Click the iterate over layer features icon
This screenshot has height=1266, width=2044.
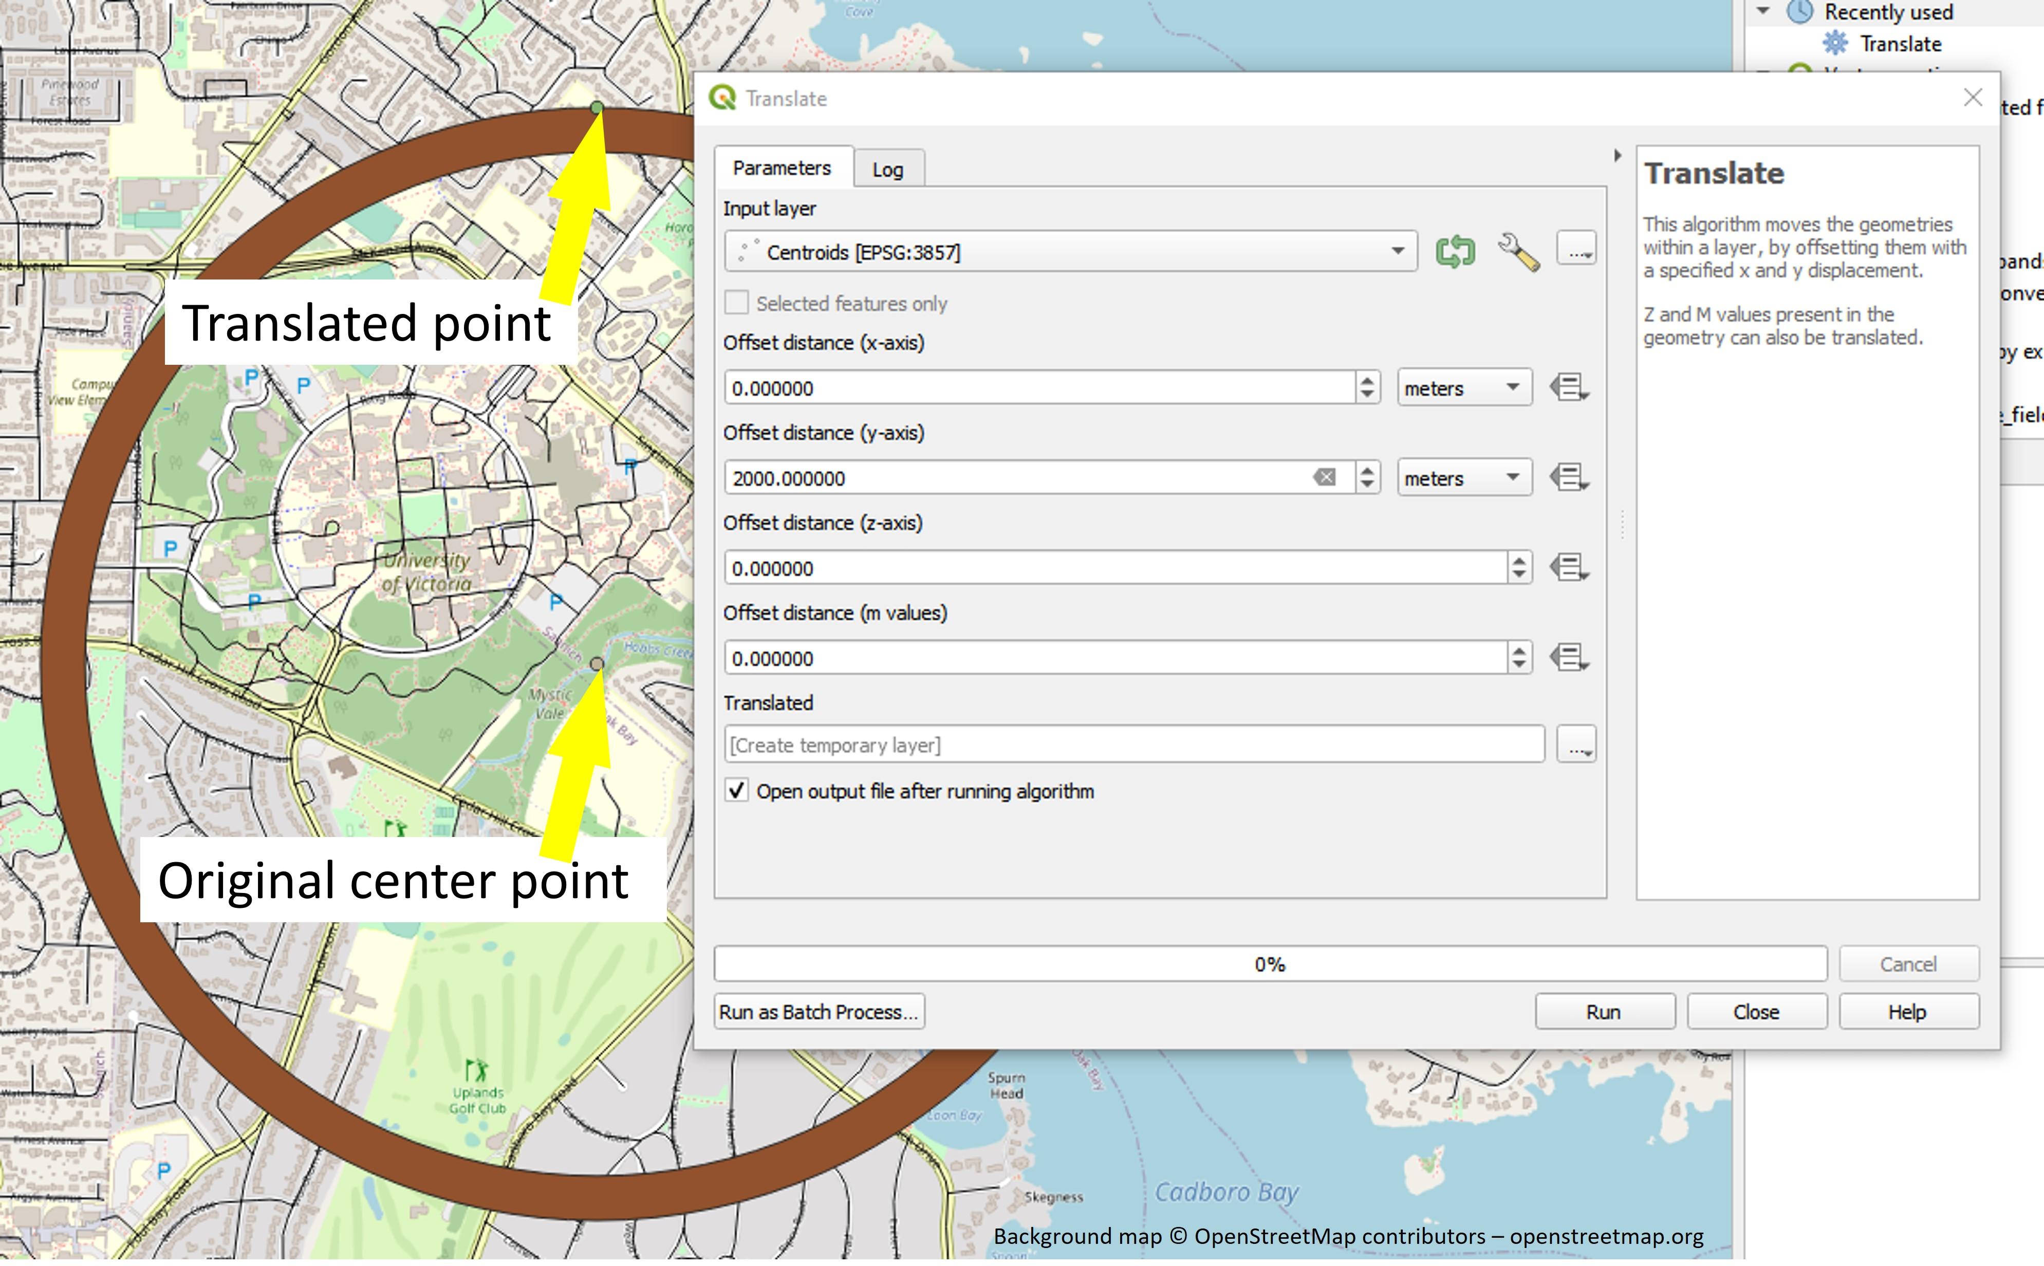pos(1455,251)
